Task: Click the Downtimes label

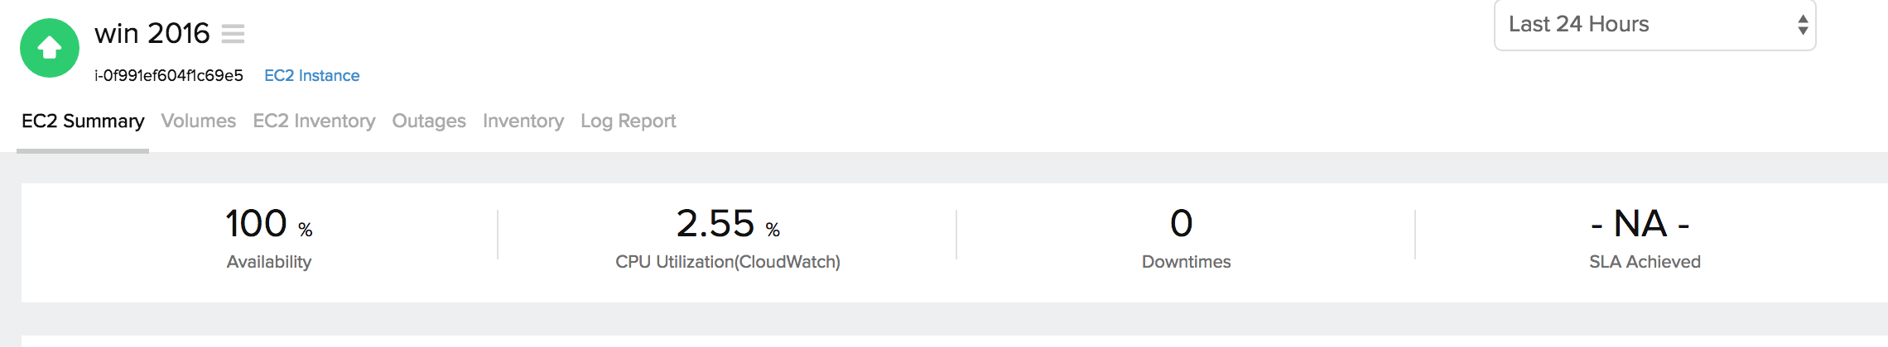Action: point(1186,262)
